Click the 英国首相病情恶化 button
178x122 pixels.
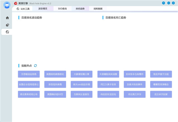click(55, 74)
